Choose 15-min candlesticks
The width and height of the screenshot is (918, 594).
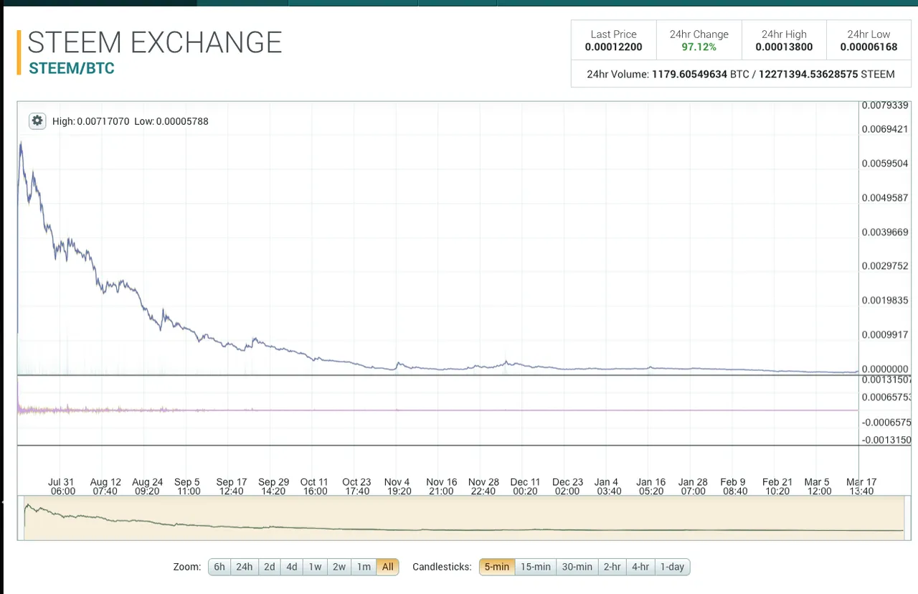pos(535,567)
